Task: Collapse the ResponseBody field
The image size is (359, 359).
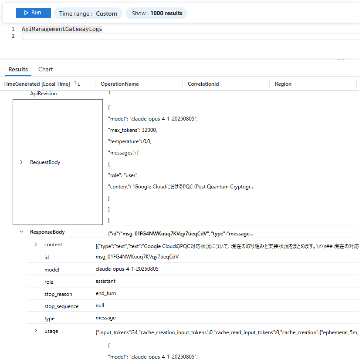Action: point(21,232)
